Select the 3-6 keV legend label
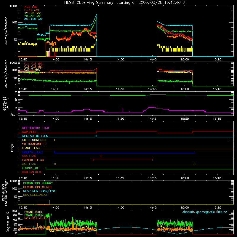Screen dimensions: 237x237 [x=31, y=7]
